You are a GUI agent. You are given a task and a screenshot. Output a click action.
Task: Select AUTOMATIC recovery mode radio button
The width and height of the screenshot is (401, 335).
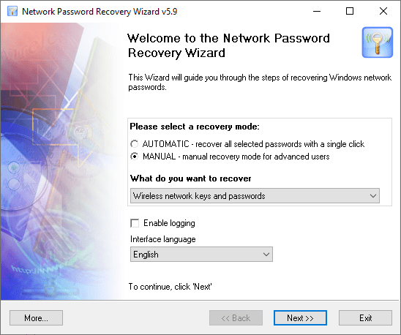[x=134, y=144]
